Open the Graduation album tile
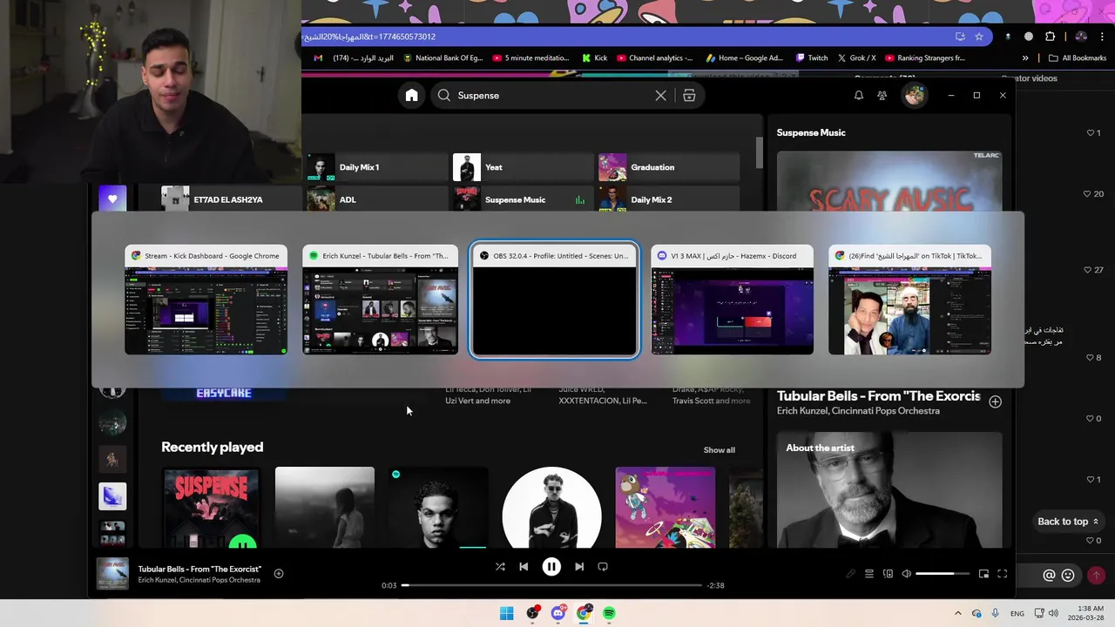 [669, 167]
